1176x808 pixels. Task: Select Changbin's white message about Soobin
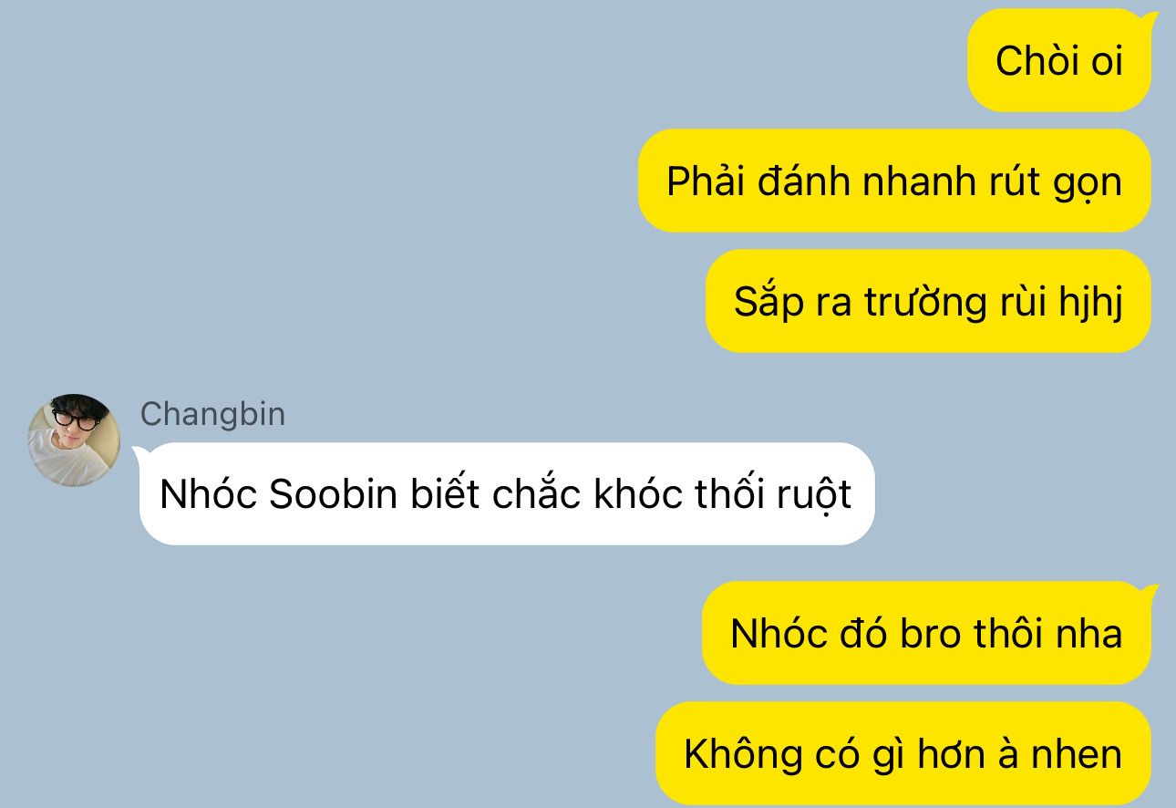click(x=506, y=494)
